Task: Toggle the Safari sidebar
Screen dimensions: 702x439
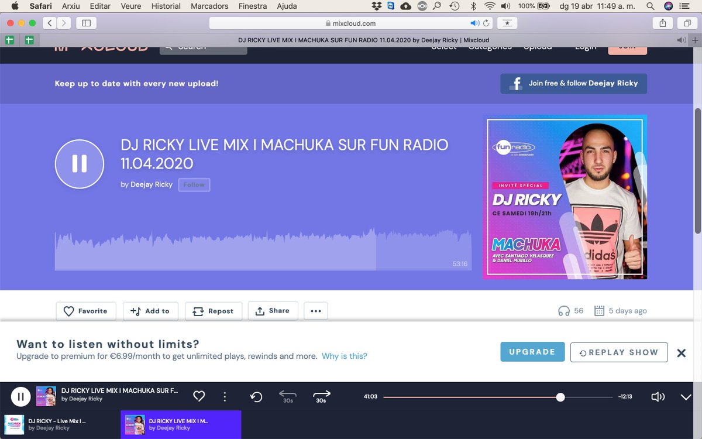Action: pos(87,23)
